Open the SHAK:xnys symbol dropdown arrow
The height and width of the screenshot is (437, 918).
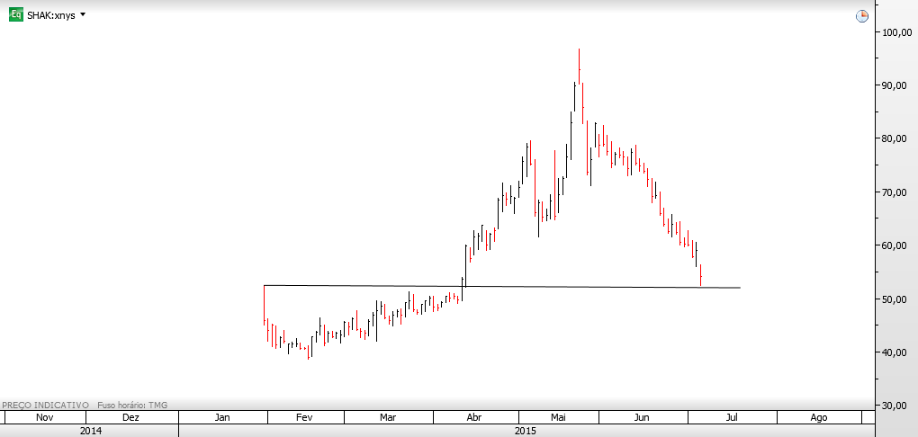(x=82, y=14)
